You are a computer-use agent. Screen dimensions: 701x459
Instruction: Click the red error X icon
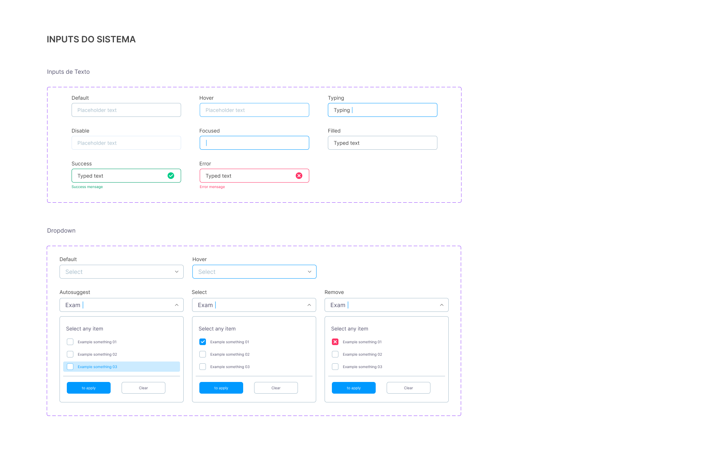point(299,176)
